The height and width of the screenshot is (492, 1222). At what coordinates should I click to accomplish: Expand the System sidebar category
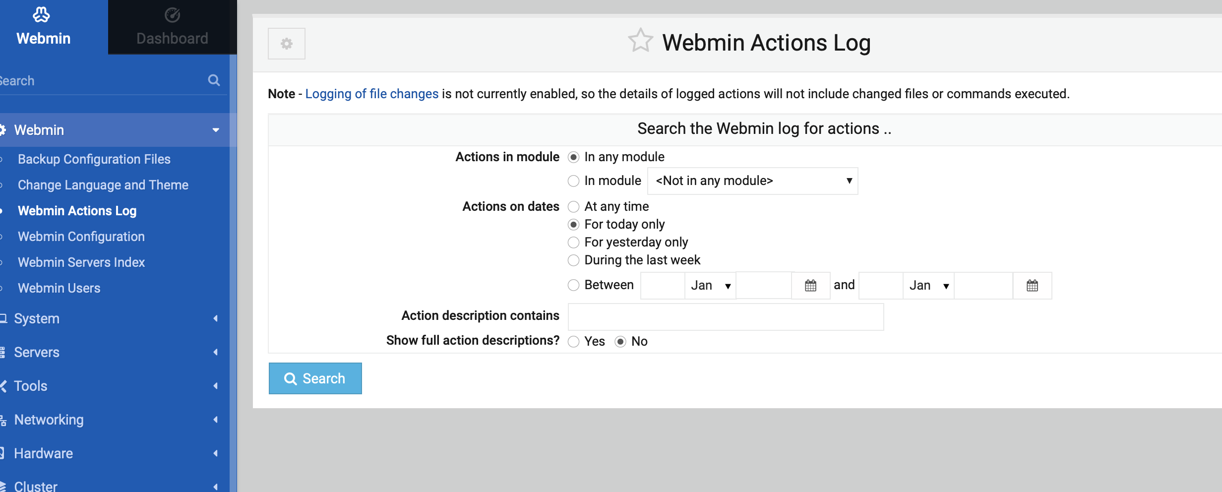coord(115,318)
